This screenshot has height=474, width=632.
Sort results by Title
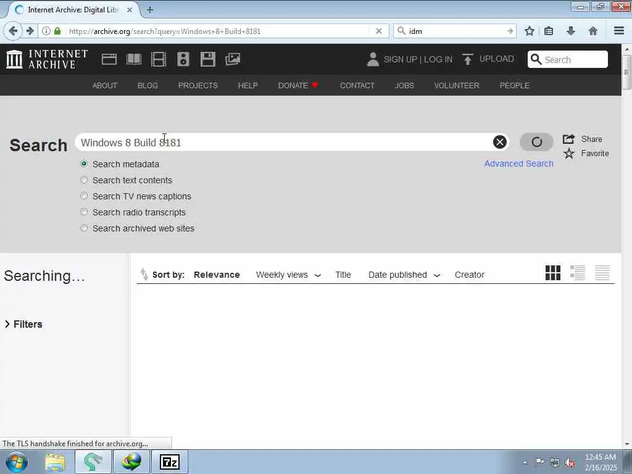(343, 275)
